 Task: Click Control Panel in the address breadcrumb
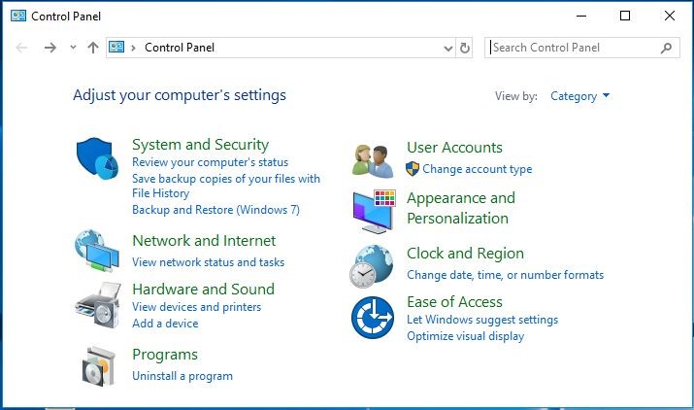click(x=180, y=48)
